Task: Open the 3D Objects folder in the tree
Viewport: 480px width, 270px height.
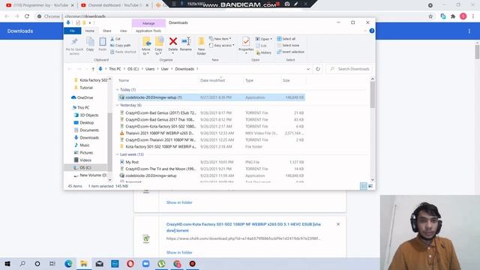Action: click(86, 115)
